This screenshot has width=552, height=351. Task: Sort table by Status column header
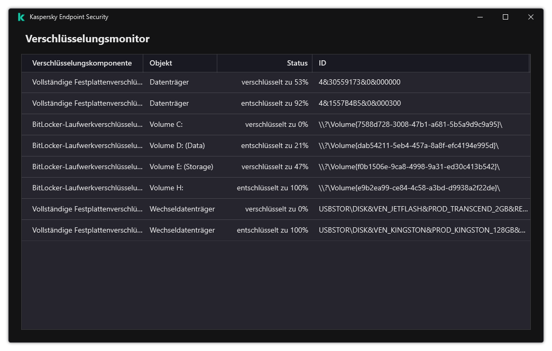[297, 63]
